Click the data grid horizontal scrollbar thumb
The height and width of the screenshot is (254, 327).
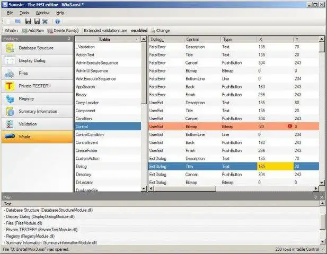(x=185, y=188)
